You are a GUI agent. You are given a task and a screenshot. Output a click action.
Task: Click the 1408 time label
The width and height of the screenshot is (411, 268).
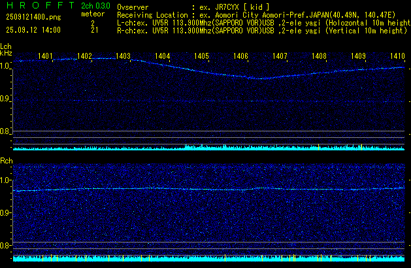319,56
